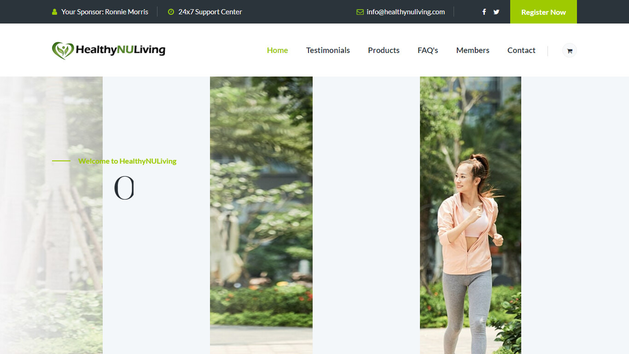Go to the Contact page
The width and height of the screenshot is (629, 354).
[521, 50]
